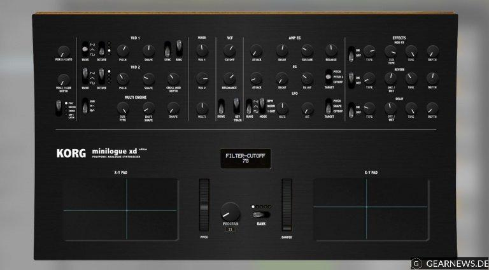Click the X-Y pad beside the Damper slider
The height and width of the screenshot is (270, 489).
(x=371, y=210)
